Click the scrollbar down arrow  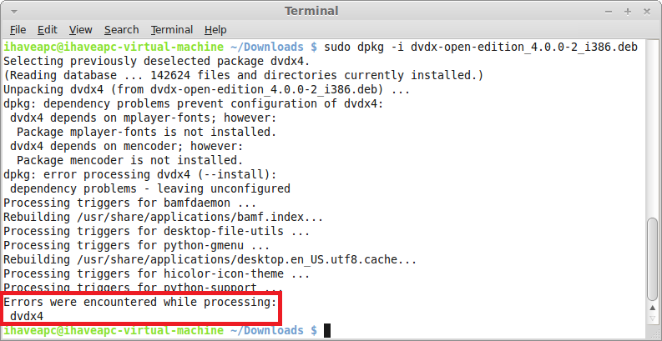point(653,318)
